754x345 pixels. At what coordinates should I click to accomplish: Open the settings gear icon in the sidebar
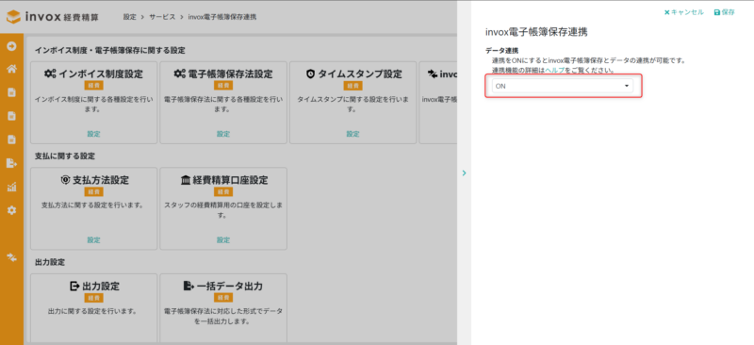(11, 210)
